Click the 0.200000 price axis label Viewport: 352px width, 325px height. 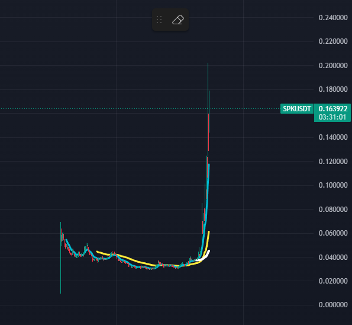coord(333,66)
